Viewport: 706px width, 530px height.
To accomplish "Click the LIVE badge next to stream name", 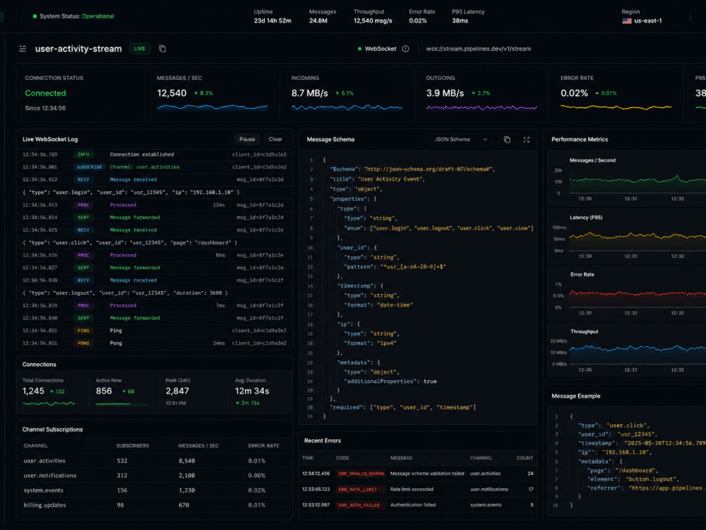I will (x=140, y=49).
